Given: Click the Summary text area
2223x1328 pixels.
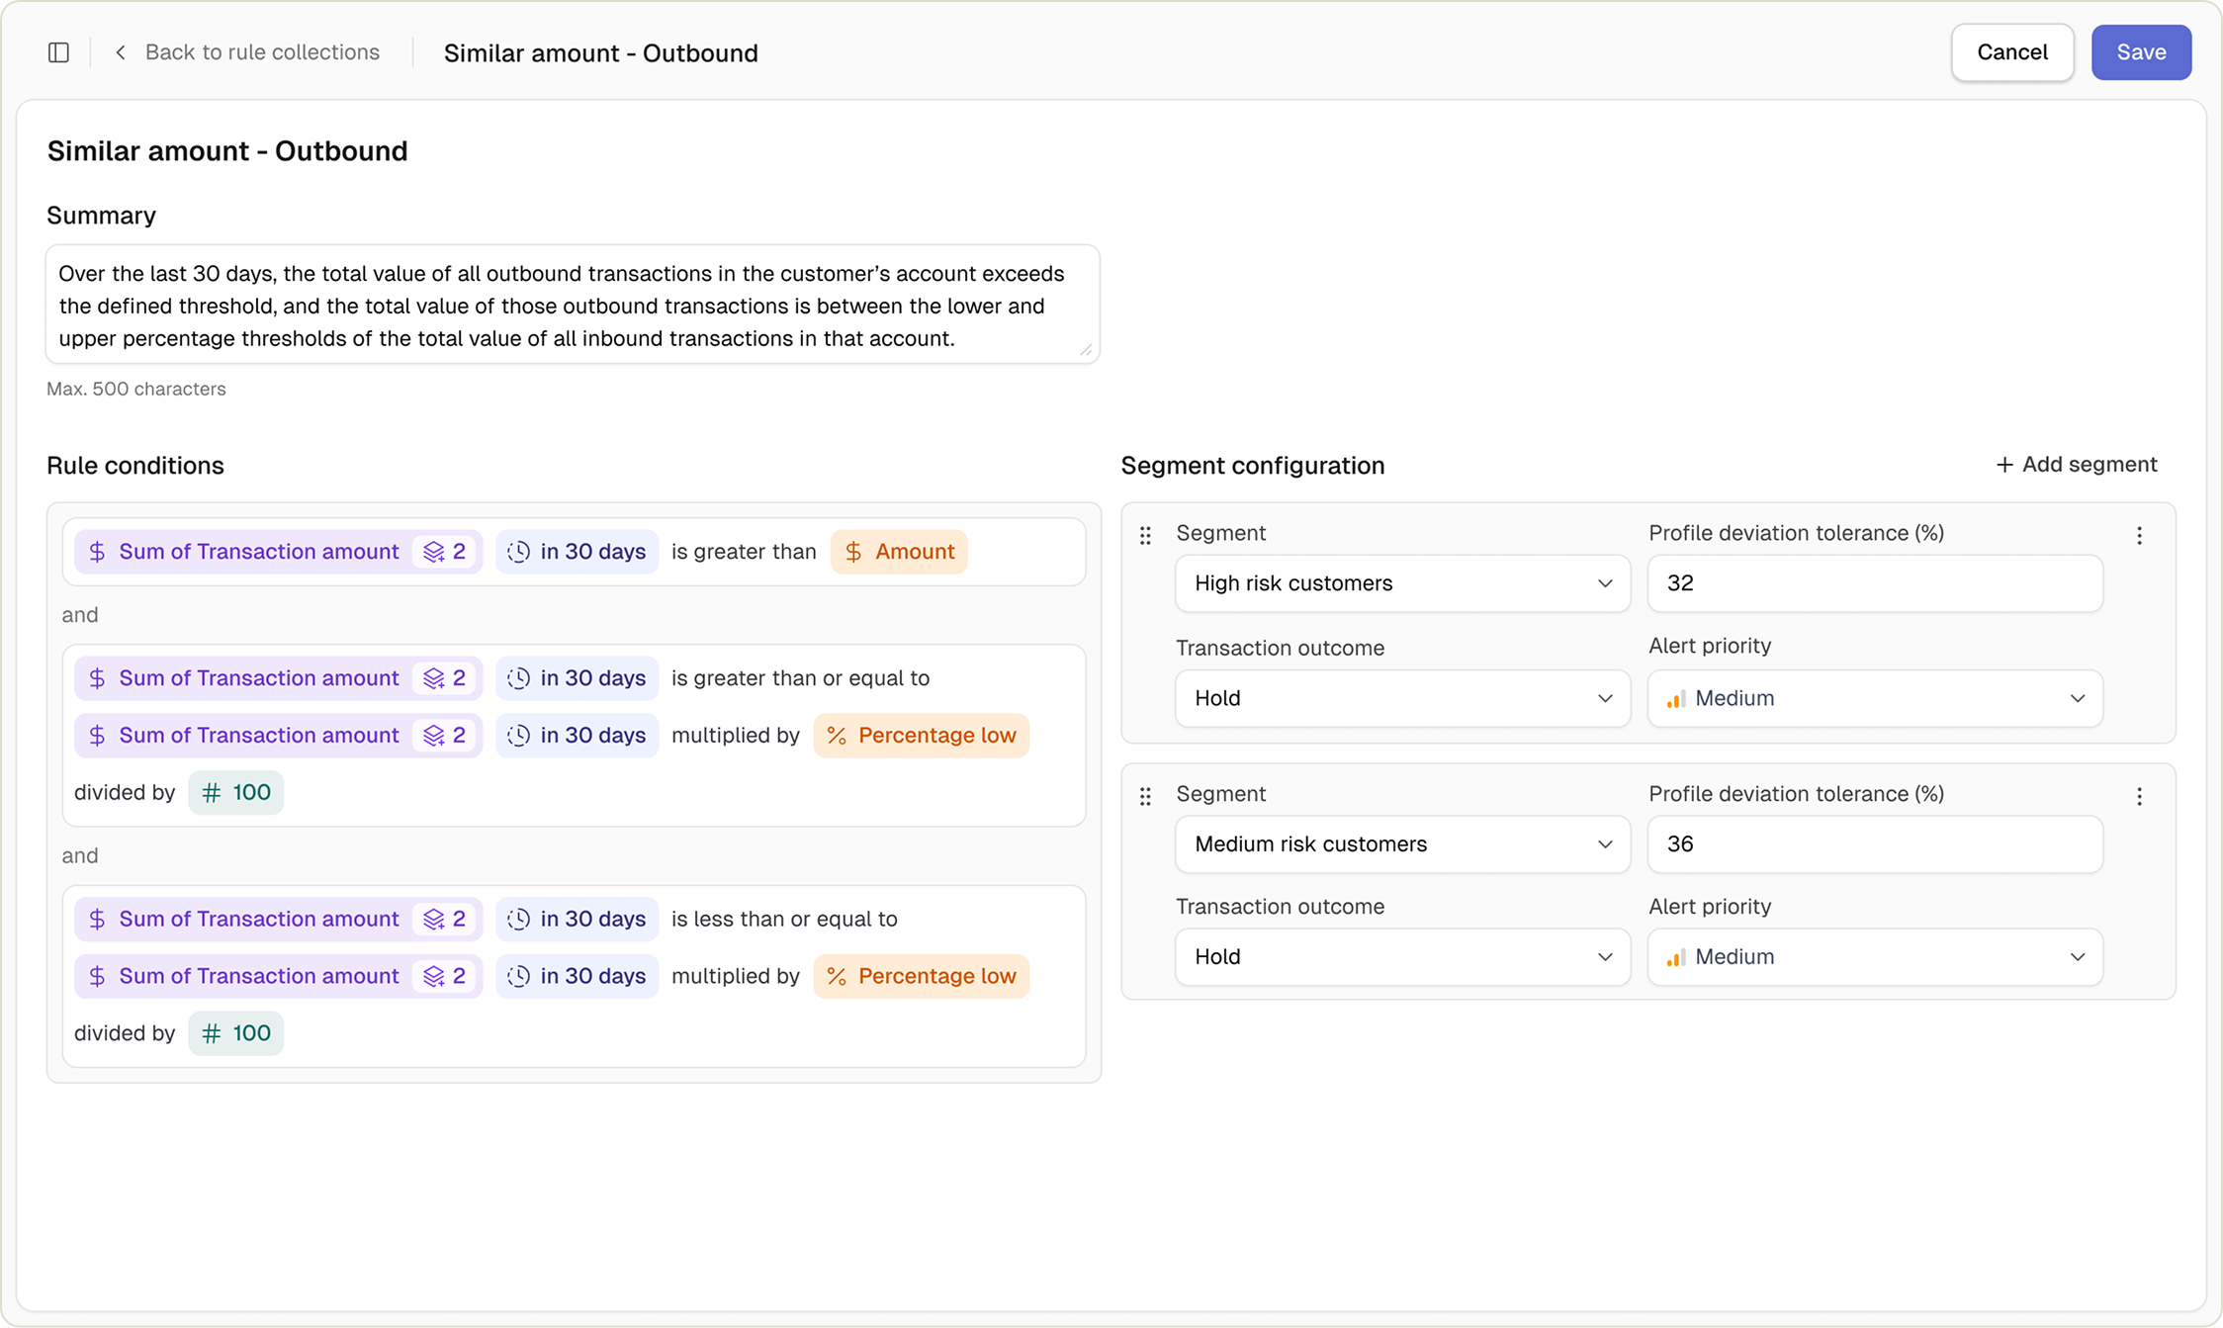Looking at the screenshot, I should click(x=573, y=305).
